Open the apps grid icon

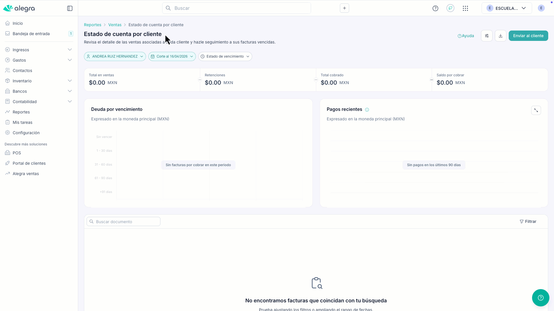(x=465, y=8)
